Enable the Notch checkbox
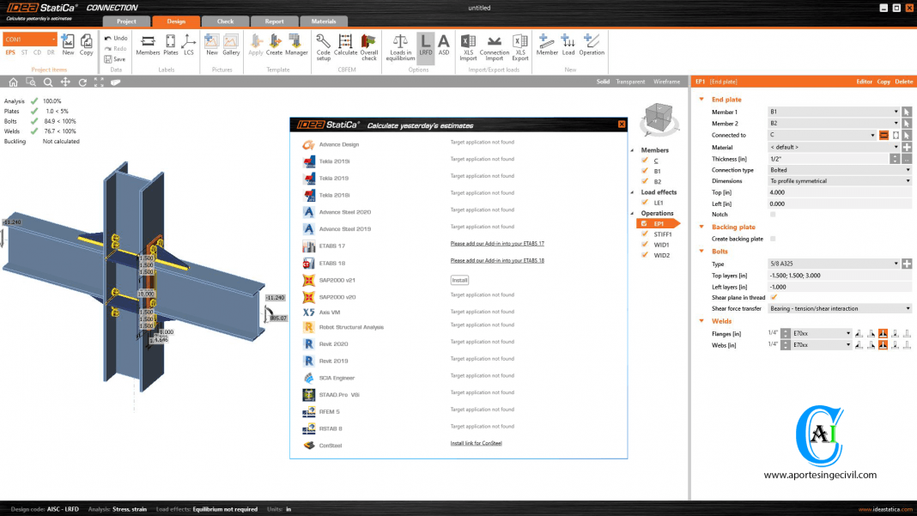This screenshot has height=516, width=917. point(771,215)
